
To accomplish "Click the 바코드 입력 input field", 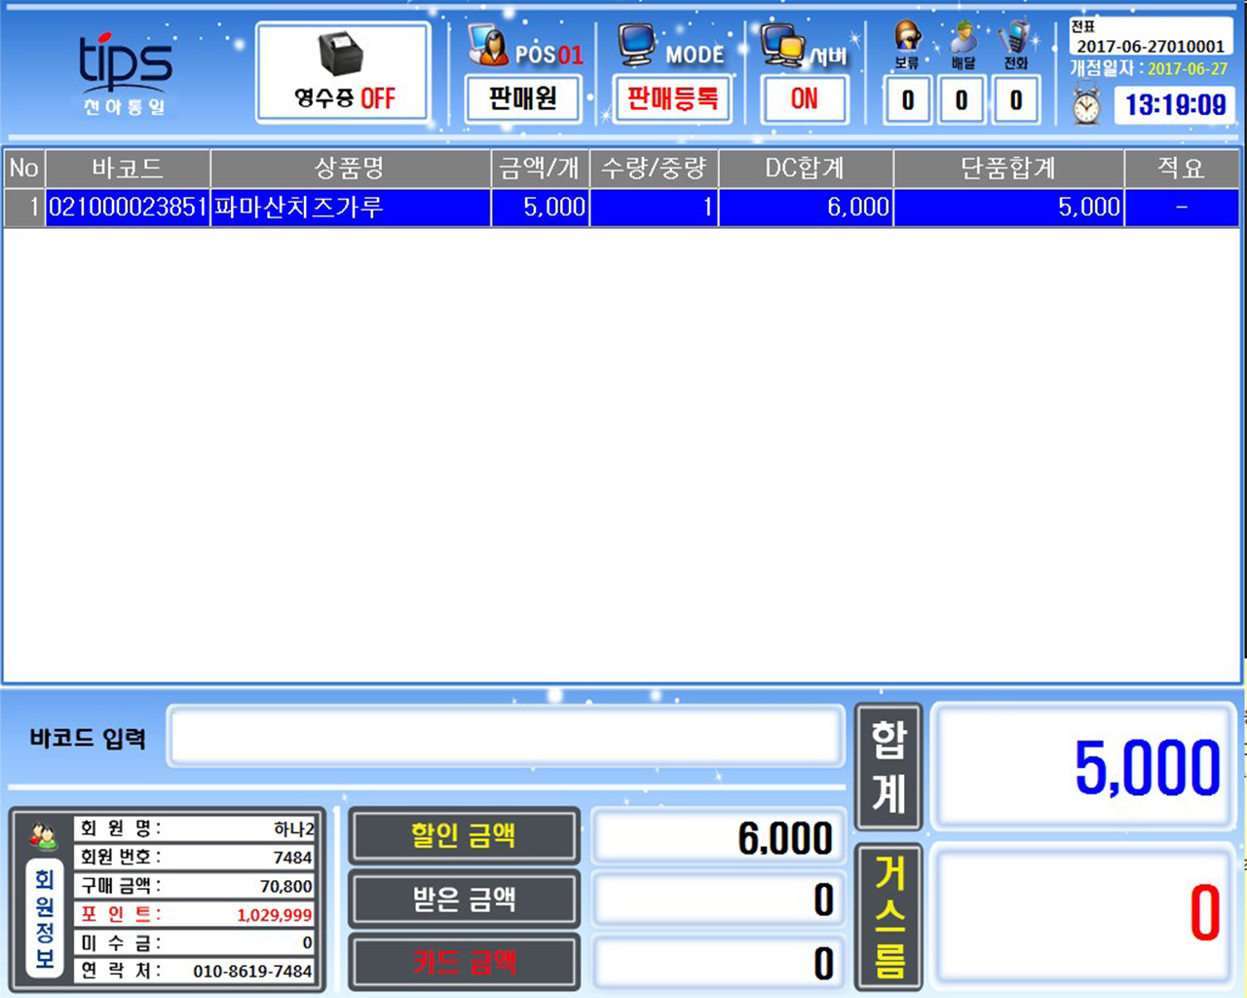I will pyautogui.click(x=506, y=738).
